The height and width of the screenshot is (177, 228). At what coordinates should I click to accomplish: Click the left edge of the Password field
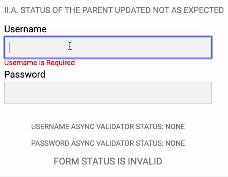(6, 92)
